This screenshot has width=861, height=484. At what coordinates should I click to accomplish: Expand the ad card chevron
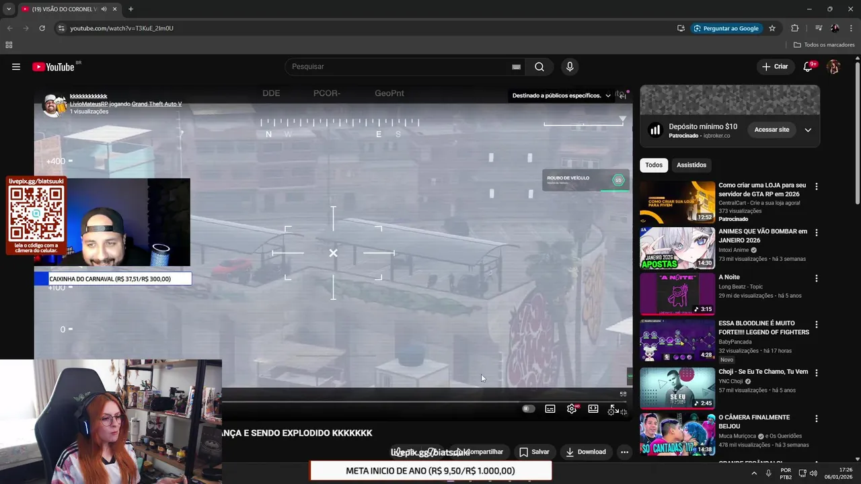click(808, 130)
